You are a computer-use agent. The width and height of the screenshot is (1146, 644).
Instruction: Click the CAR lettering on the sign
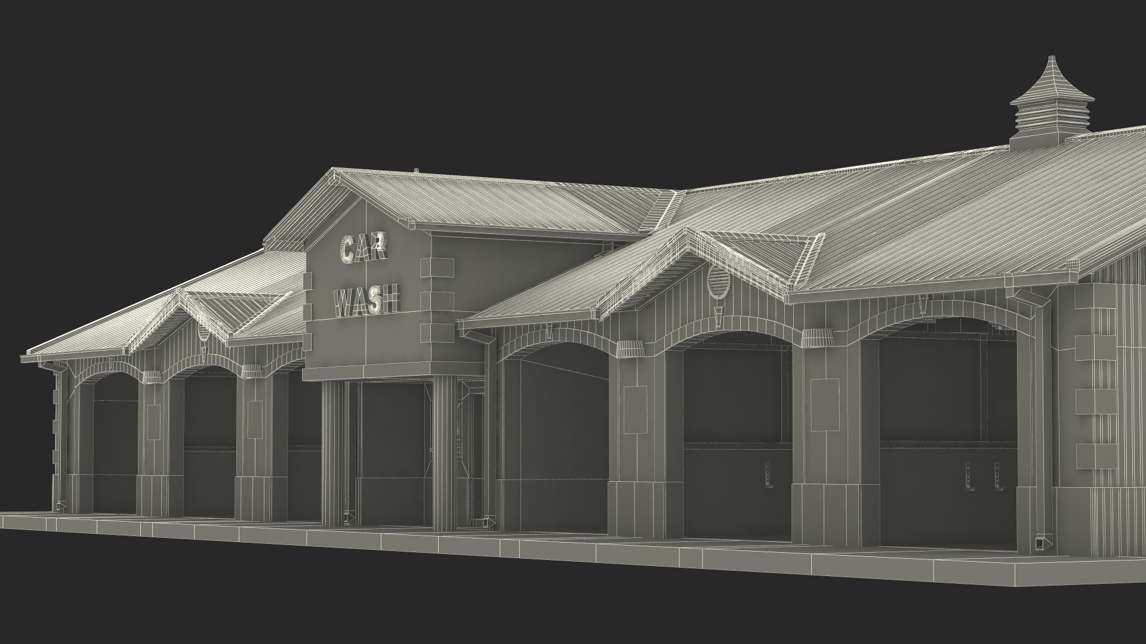pyautogui.click(x=365, y=249)
